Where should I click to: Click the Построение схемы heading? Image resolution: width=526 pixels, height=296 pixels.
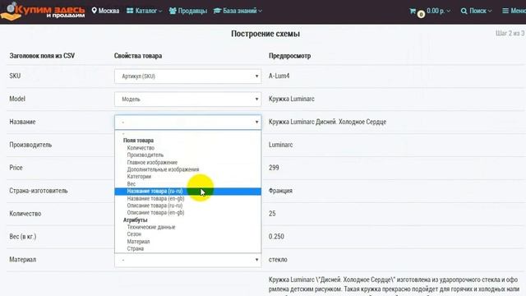pos(265,34)
